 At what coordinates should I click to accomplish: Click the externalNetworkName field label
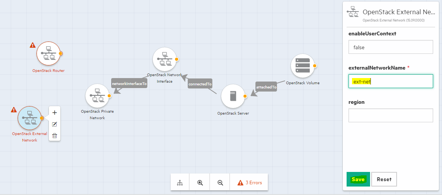[x=377, y=68]
